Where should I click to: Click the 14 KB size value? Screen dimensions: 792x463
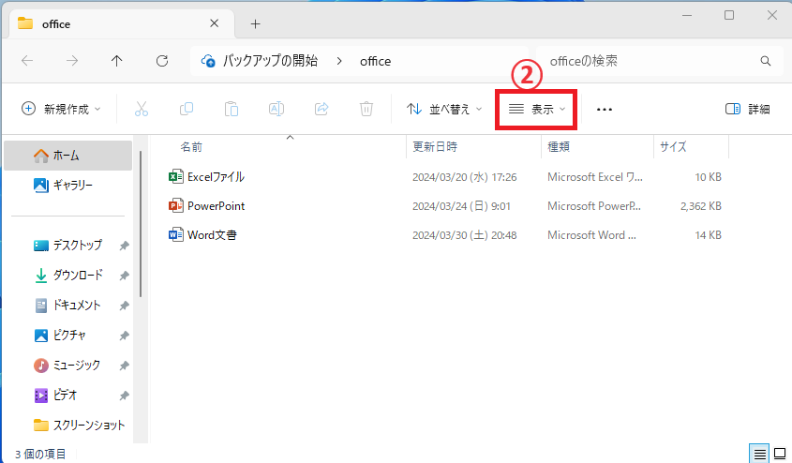tap(709, 235)
